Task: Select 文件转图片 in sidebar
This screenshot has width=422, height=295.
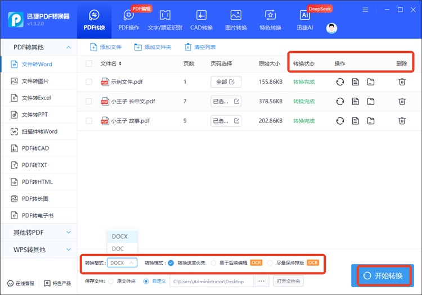Action: pyautogui.click(x=39, y=81)
